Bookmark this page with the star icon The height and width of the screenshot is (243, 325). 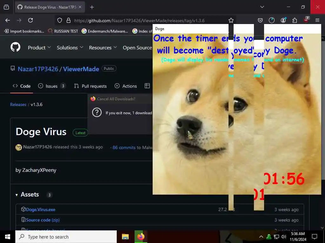[231, 20]
